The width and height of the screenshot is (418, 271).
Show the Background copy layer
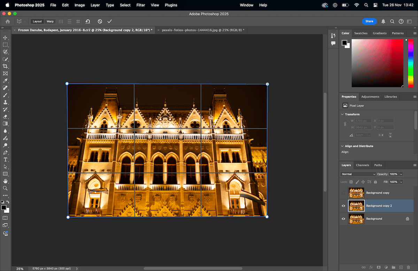coord(343,192)
